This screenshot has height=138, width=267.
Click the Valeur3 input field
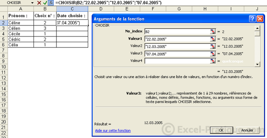[177, 54]
